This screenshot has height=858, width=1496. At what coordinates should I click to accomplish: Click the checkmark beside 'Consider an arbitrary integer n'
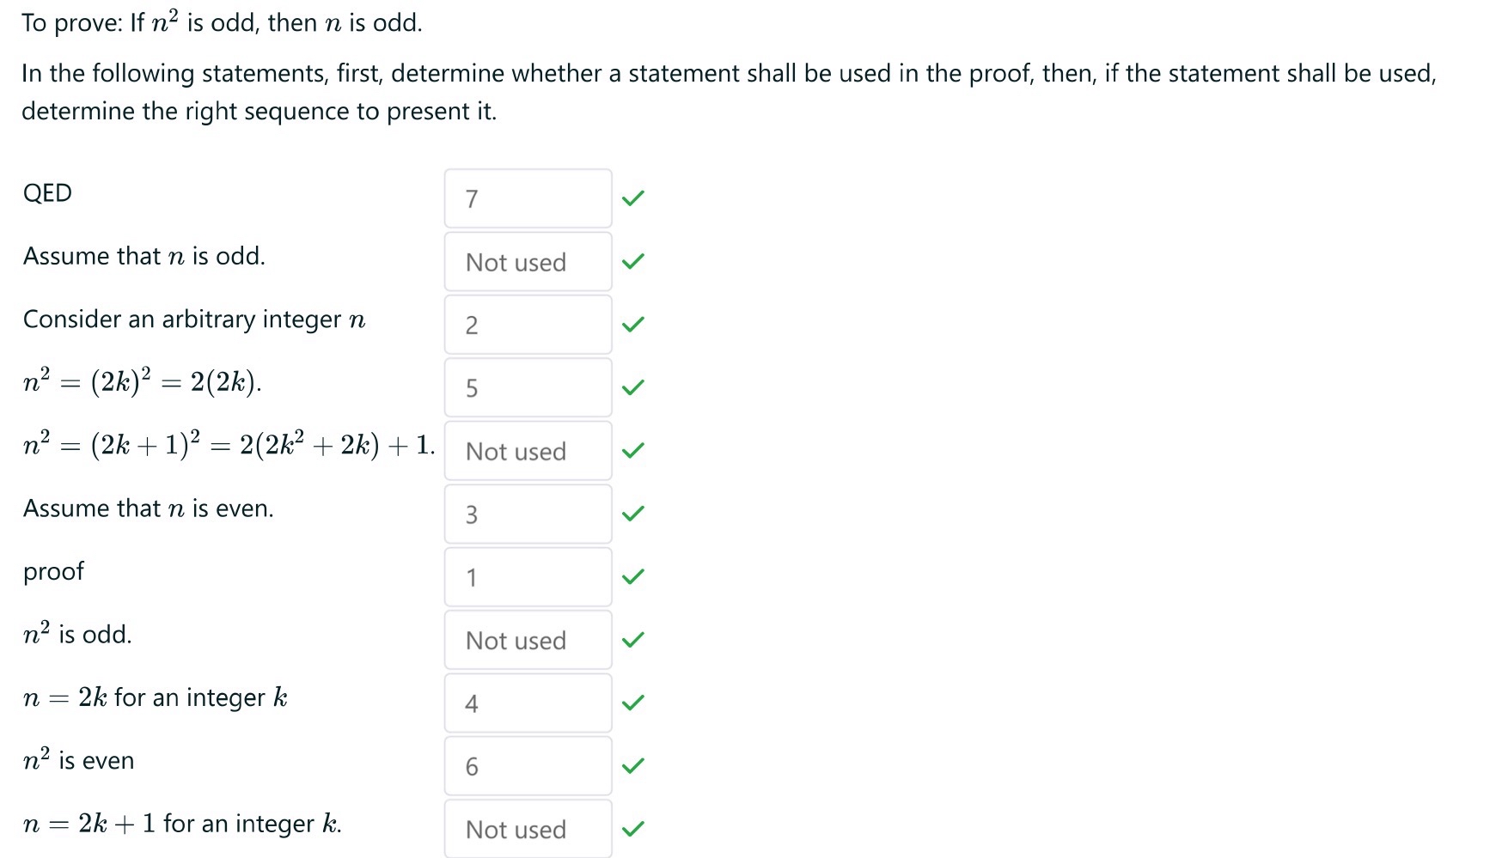[x=634, y=325]
